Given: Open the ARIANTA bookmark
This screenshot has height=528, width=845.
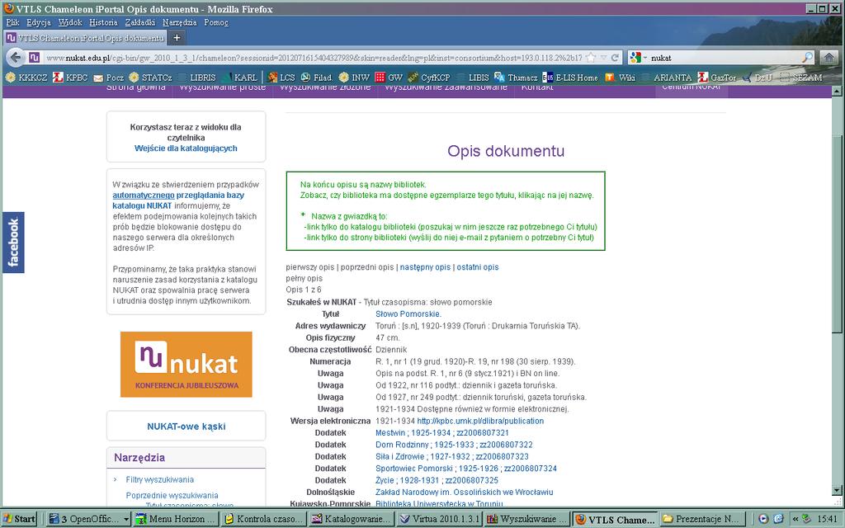Looking at the screenshot, I should point(667,78).
